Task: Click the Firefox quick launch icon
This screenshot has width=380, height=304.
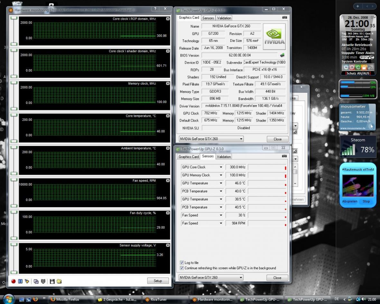Action: pos(35,299)
